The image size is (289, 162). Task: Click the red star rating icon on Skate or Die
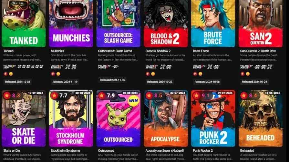[x=7, y=95]
